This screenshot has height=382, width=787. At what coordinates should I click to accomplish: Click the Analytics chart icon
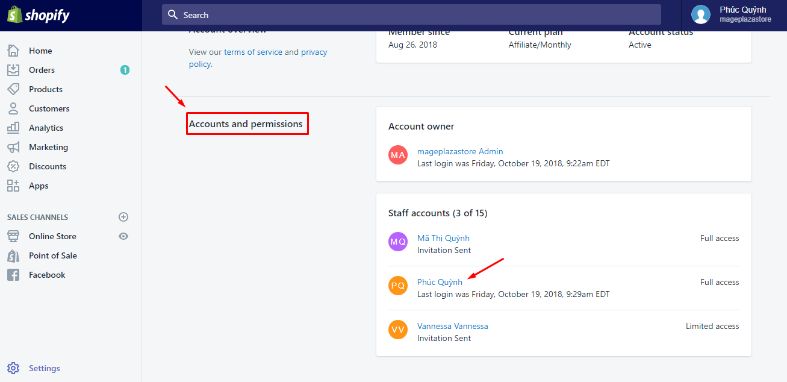(x=13, y=128)
